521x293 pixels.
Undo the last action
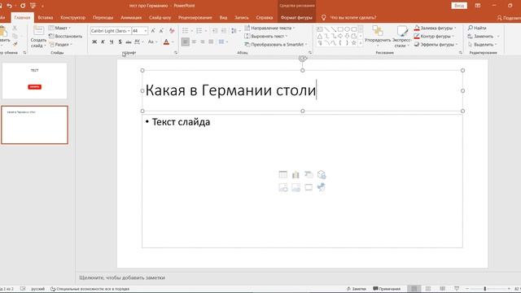click(x=9, y=6)
